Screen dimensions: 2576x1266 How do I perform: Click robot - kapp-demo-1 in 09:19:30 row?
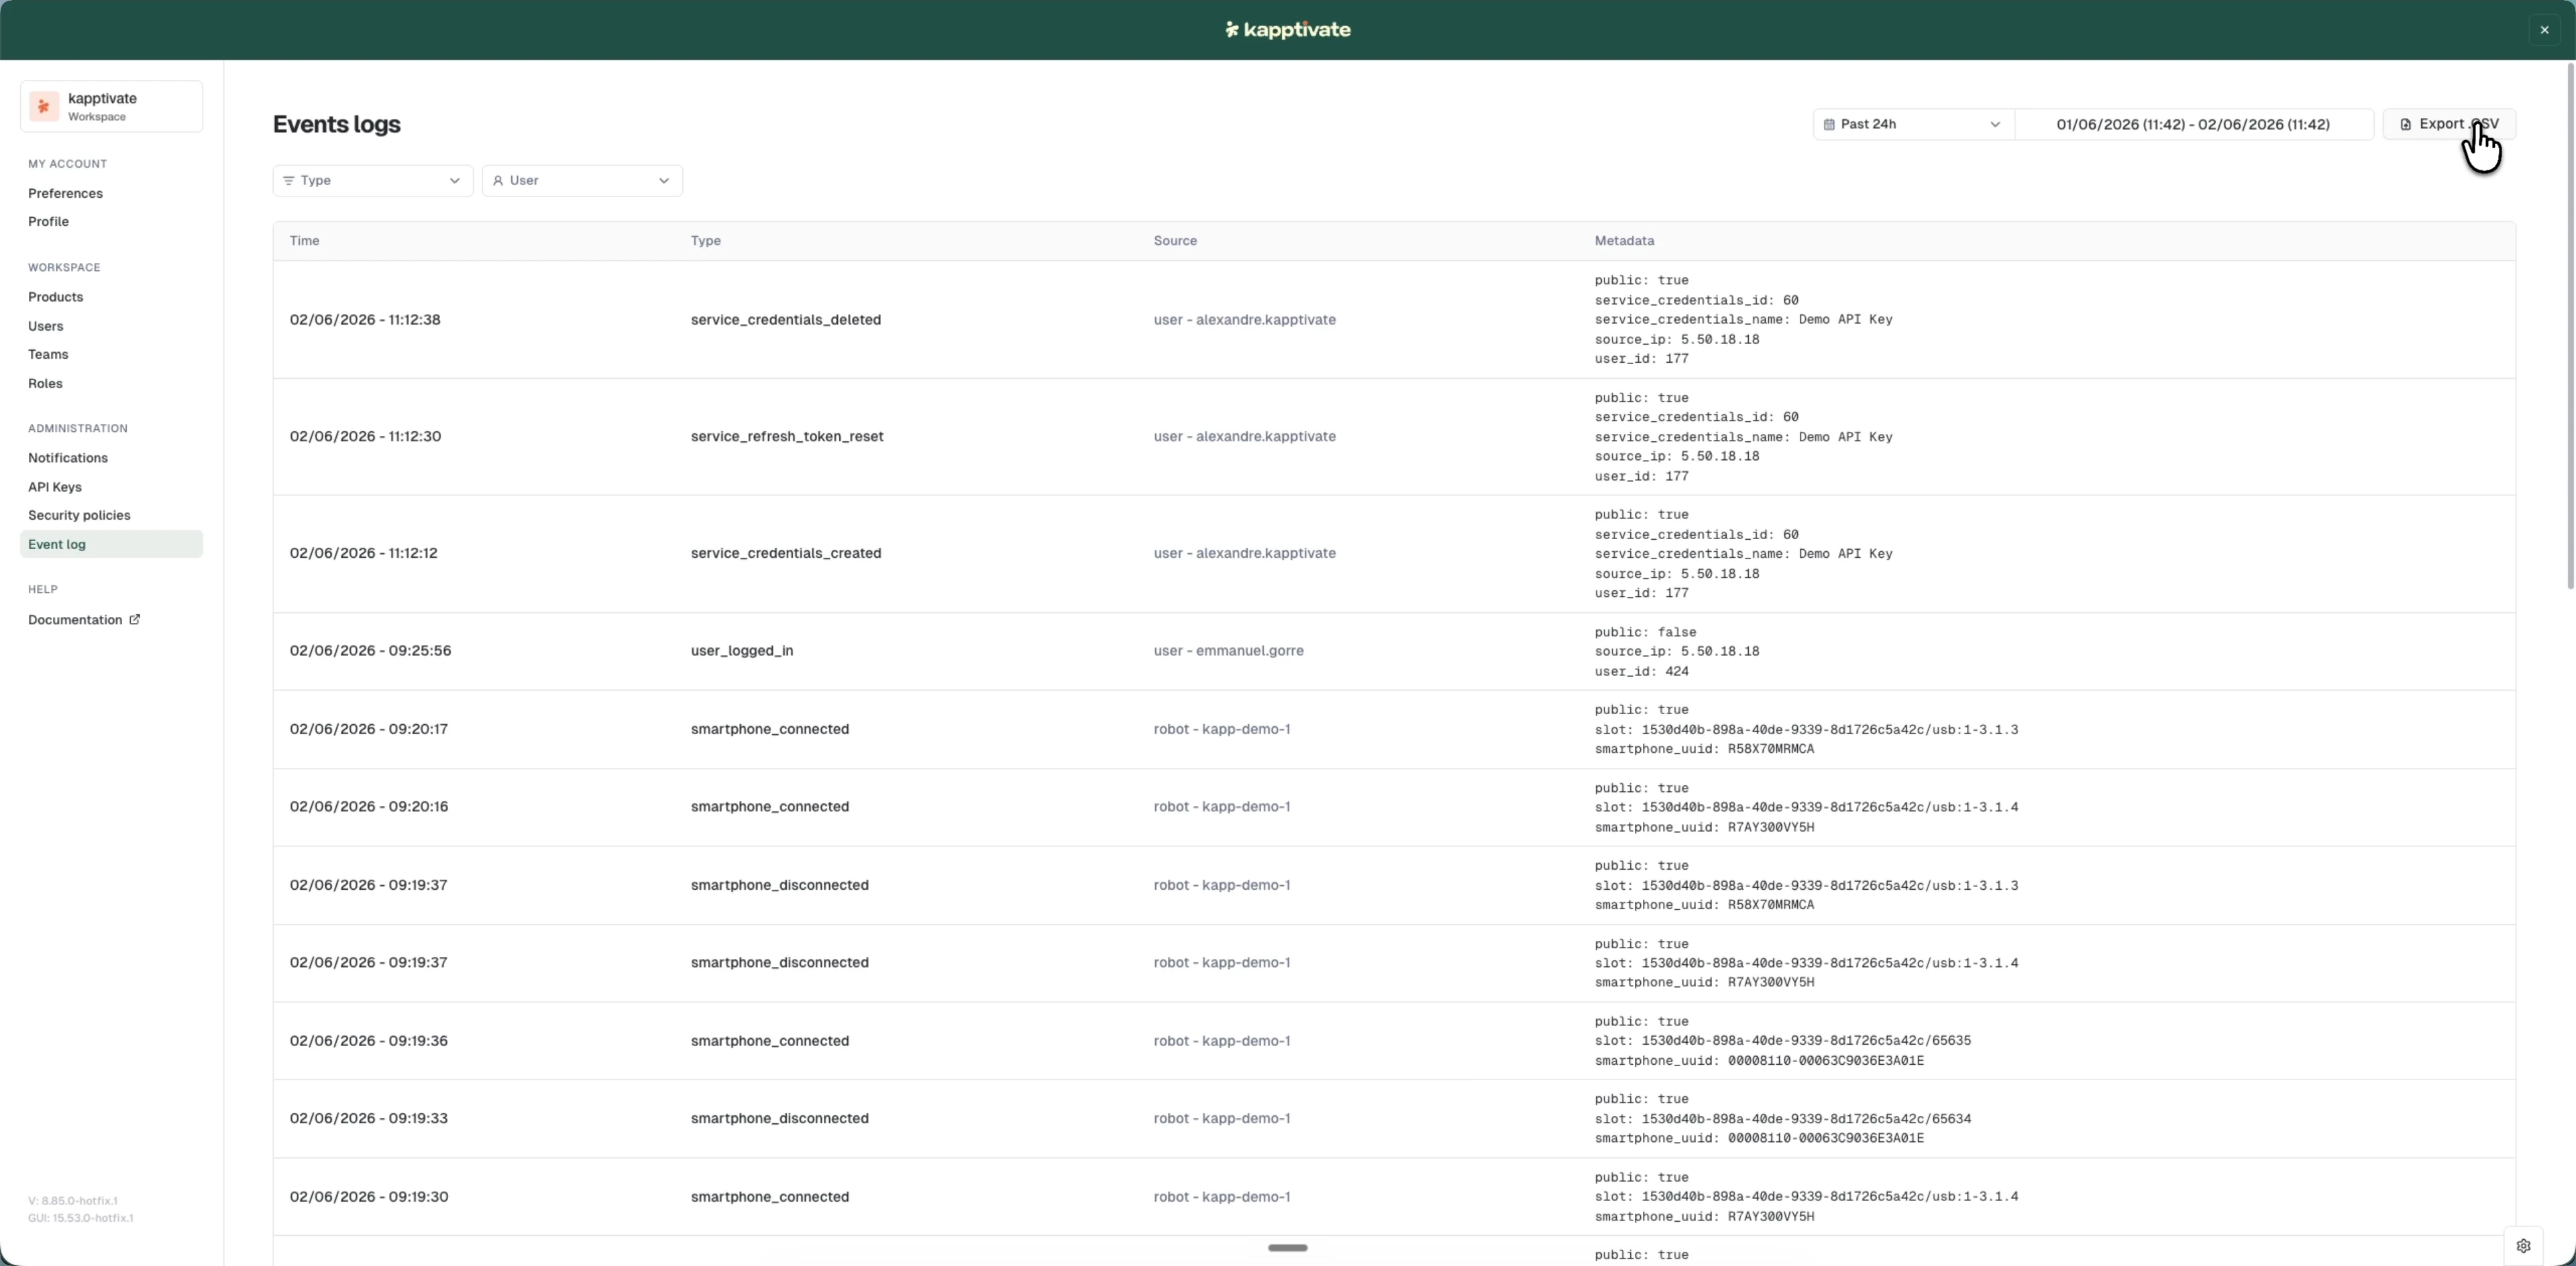pyautogui.click(x=1222, y=1197)
